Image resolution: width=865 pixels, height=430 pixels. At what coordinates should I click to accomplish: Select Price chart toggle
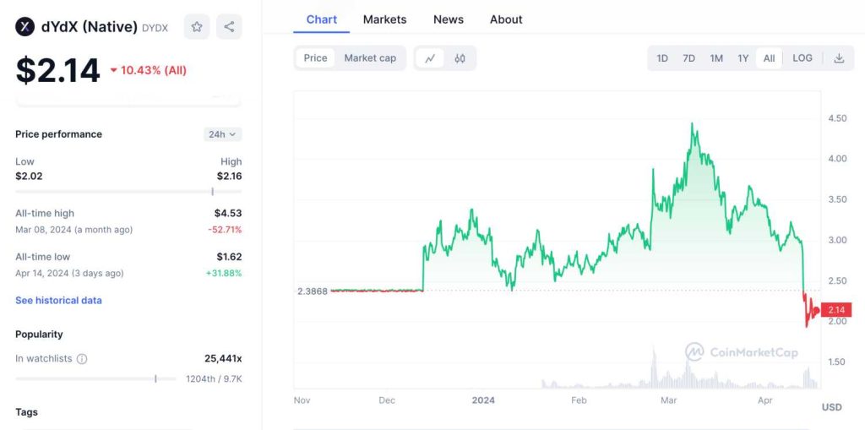pyautogui.click(x=315, y=58)
